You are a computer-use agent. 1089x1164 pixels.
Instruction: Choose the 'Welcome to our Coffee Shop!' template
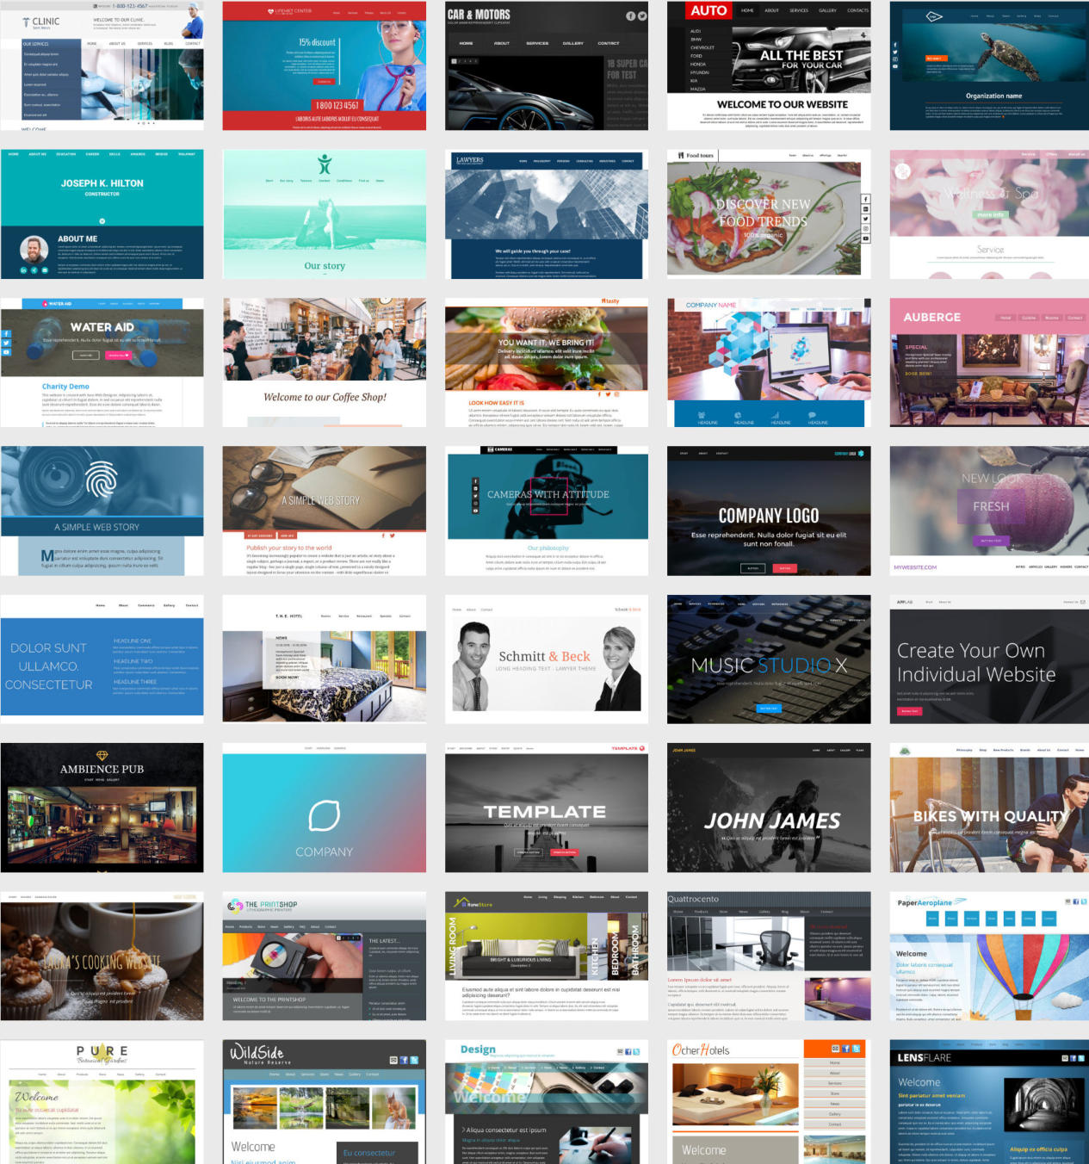[325, 362]
